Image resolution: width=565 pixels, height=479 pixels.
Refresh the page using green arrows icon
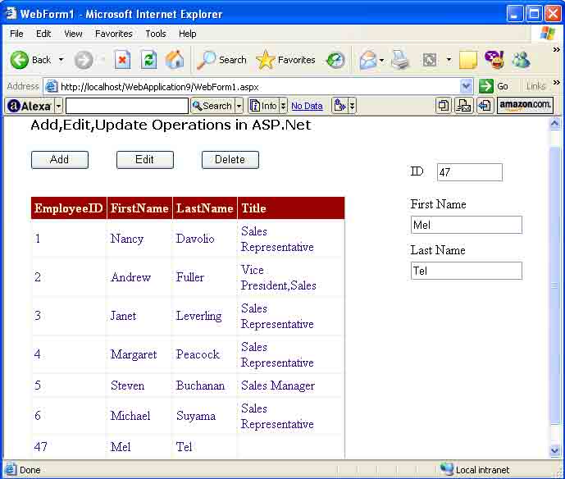click(x=148, y=60)
